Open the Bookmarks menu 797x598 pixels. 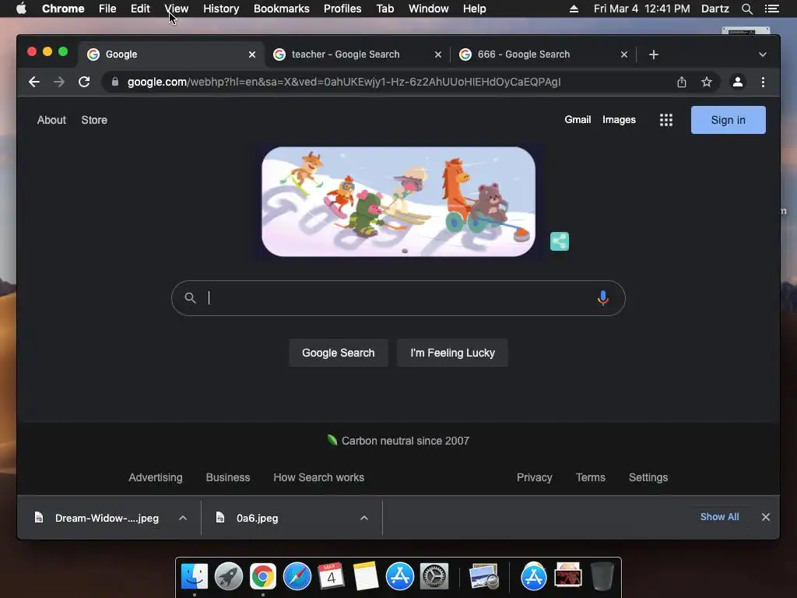point(281,9)
